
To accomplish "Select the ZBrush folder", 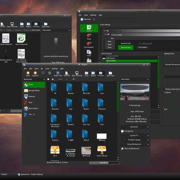I will coord(85,135).
